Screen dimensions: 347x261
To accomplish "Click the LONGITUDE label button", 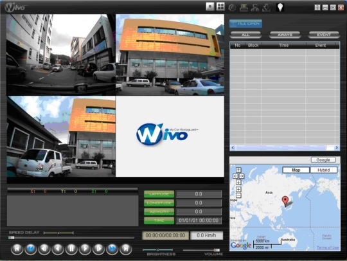I will (159, 203).
